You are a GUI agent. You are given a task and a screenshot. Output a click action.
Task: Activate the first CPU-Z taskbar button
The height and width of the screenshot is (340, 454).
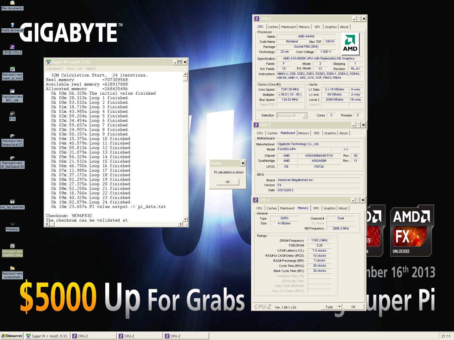[x=94, y=336]
